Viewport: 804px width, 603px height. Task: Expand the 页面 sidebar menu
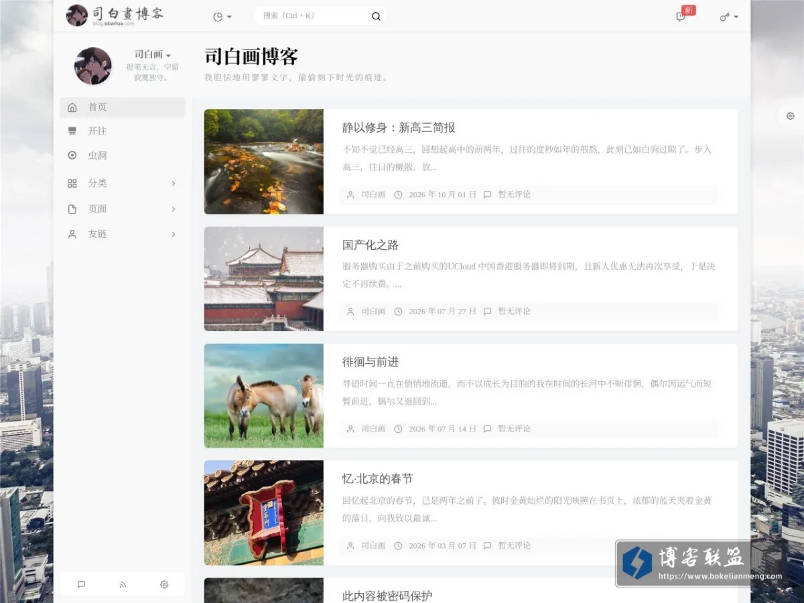pos(122,209)
